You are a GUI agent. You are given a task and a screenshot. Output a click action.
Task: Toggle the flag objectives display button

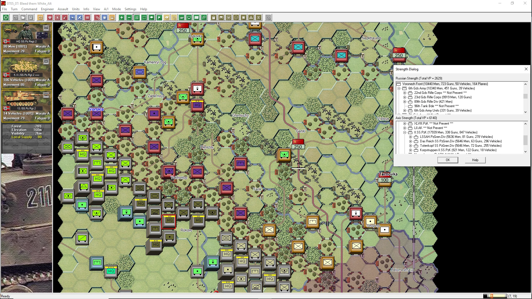(x=159, y=17)
